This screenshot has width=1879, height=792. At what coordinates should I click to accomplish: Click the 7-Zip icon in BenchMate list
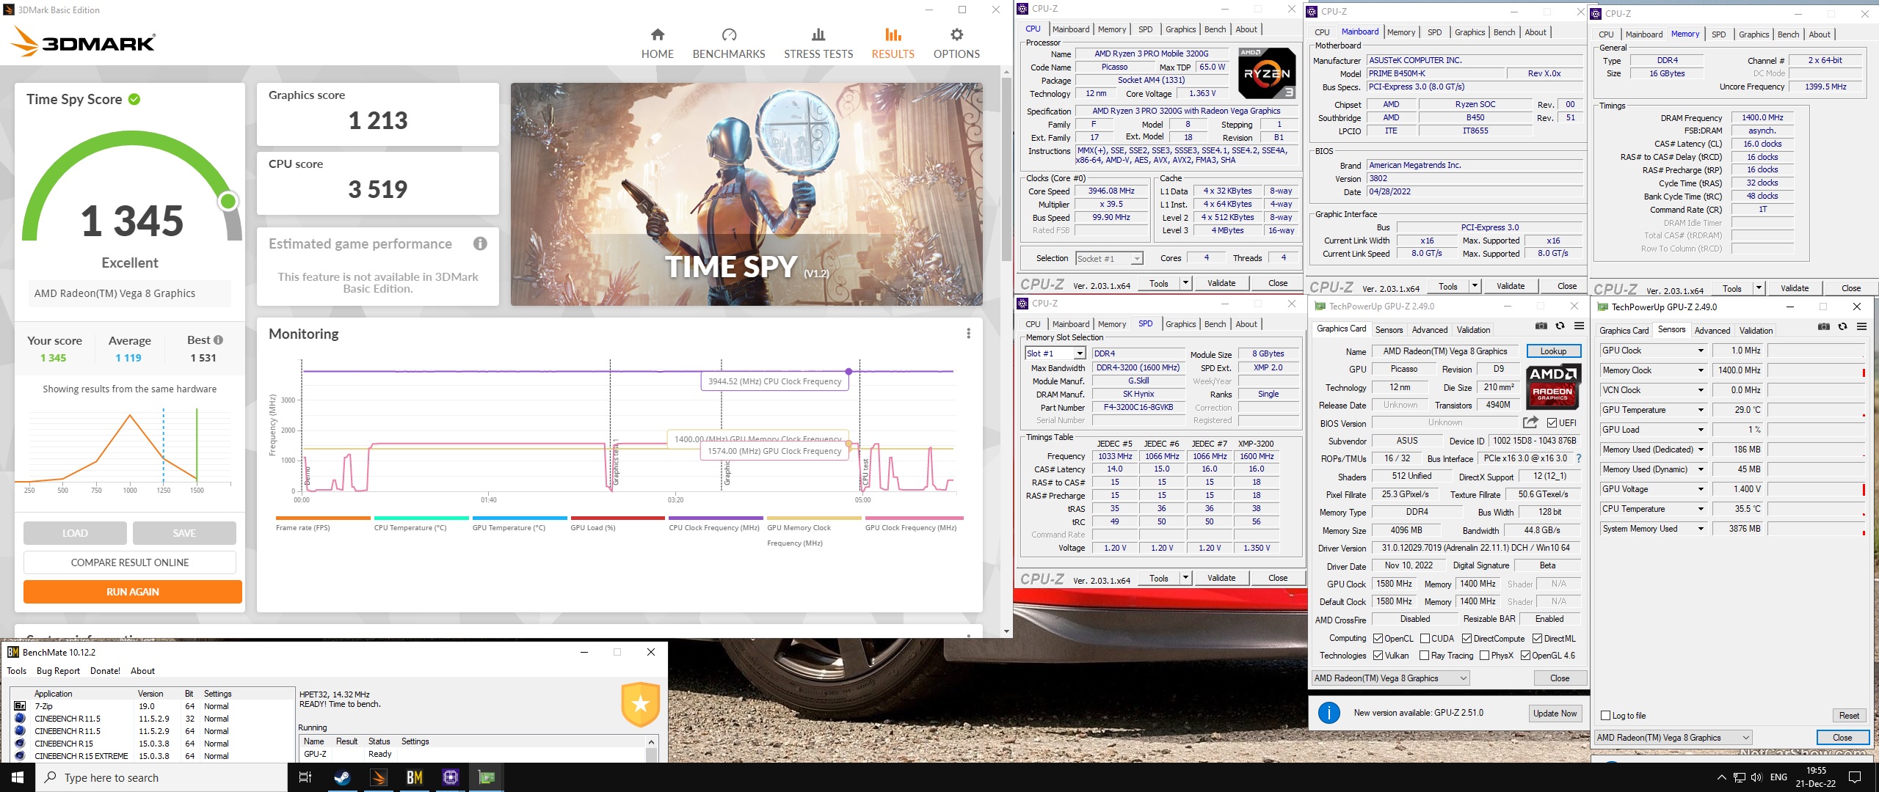(x=20, y=706)
